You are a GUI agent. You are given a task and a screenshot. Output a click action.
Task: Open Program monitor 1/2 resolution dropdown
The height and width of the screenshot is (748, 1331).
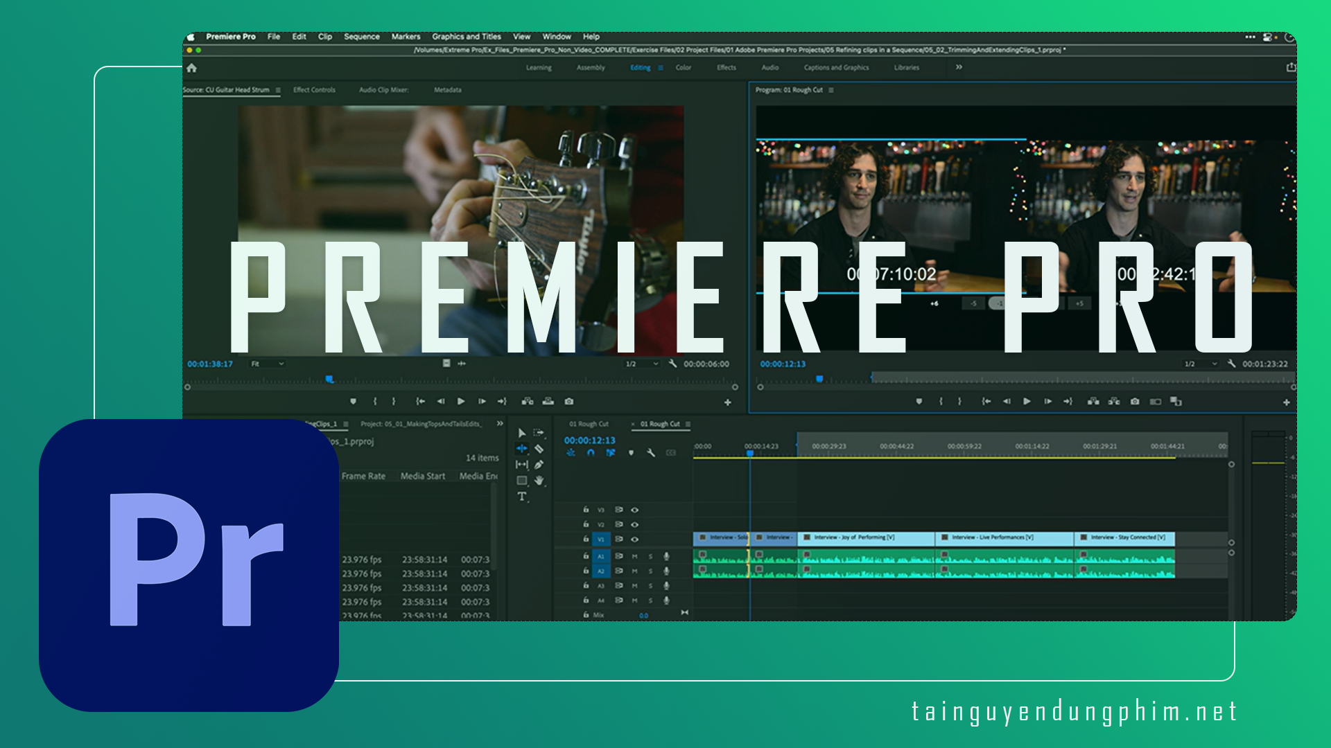point(1201,364)
